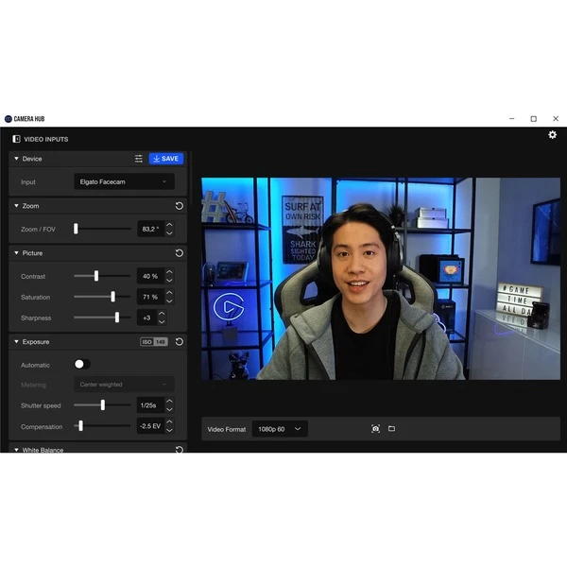This screenshot has height=567, width=567.
Task: Click the Shutter speed value field
Action: (149, 405)
